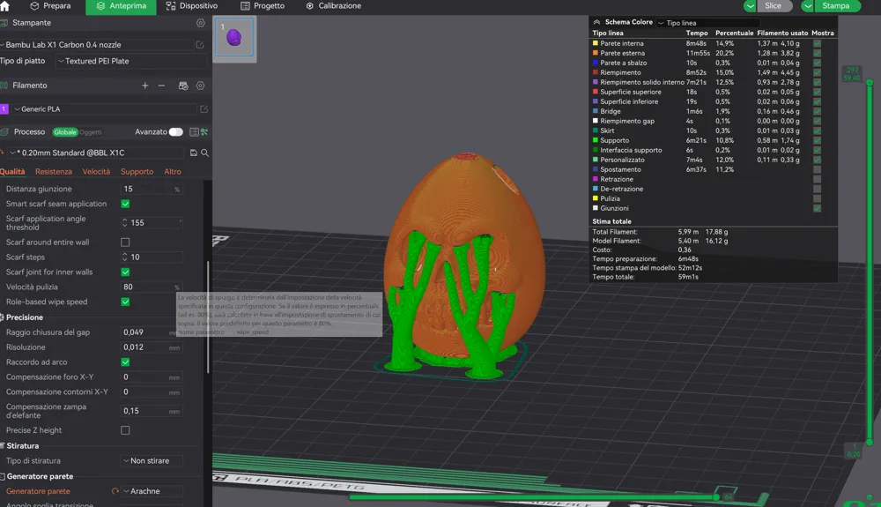Edit the Generic PLA filament preset
The width and height of the screenshot is (881, 507).
coord(204,109)
